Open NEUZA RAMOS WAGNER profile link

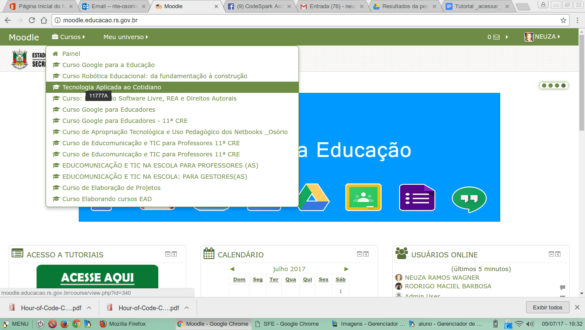[x=442, y=278]
